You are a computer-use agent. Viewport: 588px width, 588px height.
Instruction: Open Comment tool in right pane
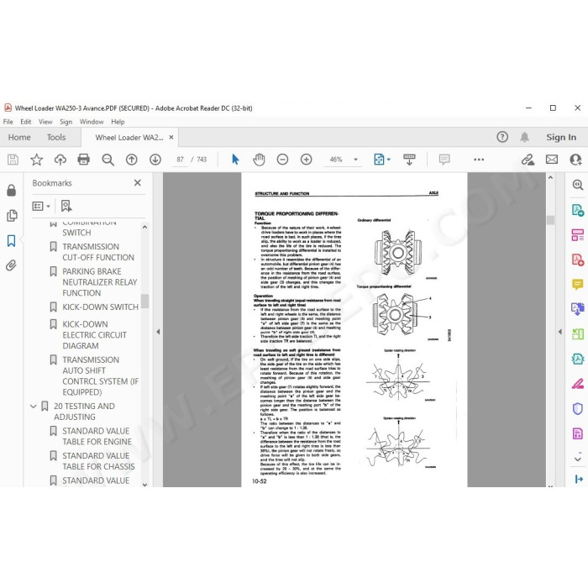click(578, 285)
